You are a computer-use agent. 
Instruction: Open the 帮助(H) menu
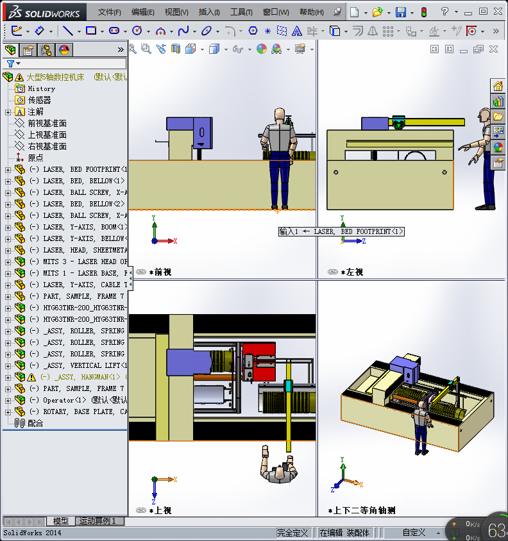pos(312,12)
